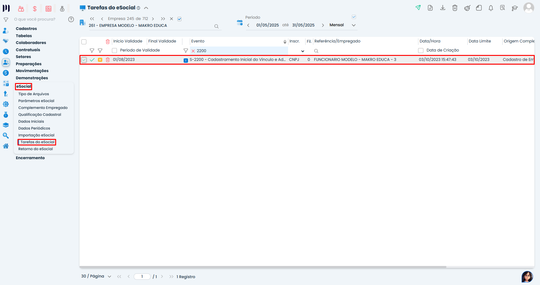This screenshot has width=540, height=285.
Task: Go to the previous company
Action: point(102,19)
